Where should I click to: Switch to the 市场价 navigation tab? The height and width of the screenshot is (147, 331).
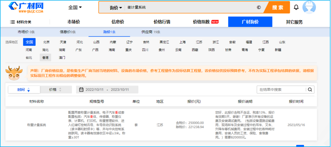pos(74,22)
